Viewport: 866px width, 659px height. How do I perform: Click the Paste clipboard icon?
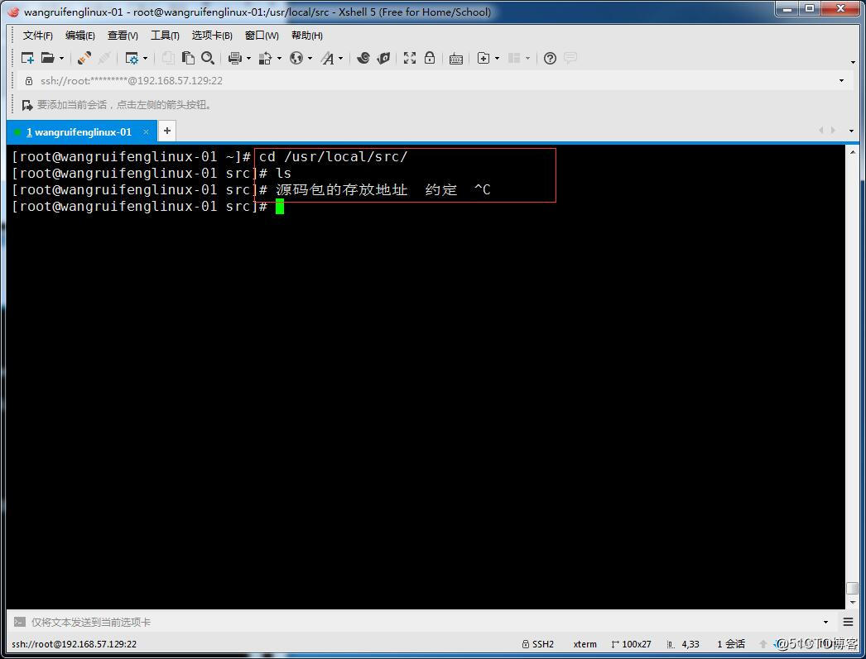coord(188,58)
